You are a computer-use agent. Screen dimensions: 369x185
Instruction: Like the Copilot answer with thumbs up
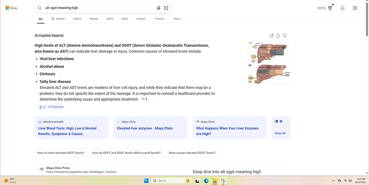[x=278, y=36]
